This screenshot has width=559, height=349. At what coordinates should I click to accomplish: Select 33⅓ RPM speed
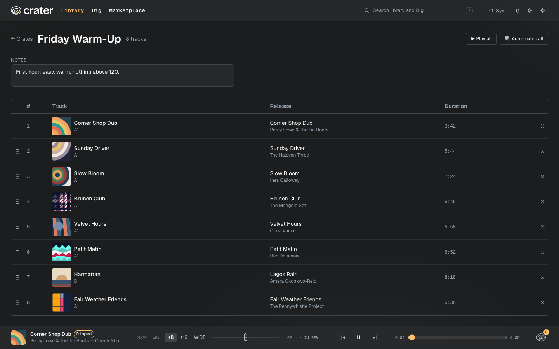point(142,337)
